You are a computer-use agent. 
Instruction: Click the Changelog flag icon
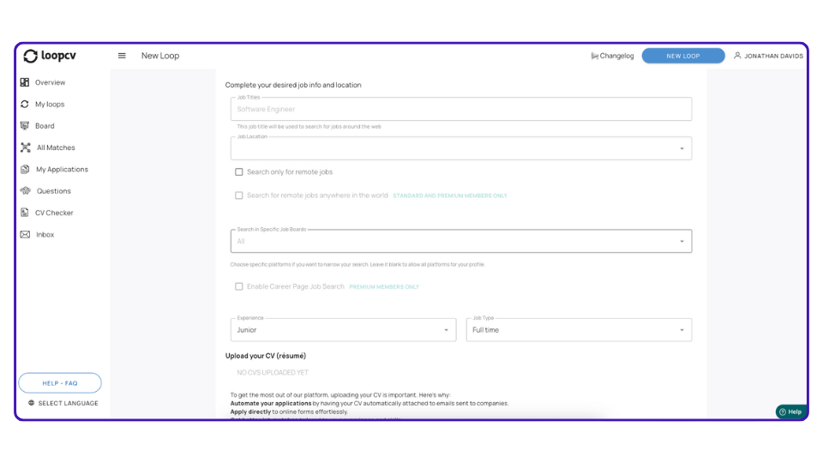pyautogui.click(x=594, y=57)
